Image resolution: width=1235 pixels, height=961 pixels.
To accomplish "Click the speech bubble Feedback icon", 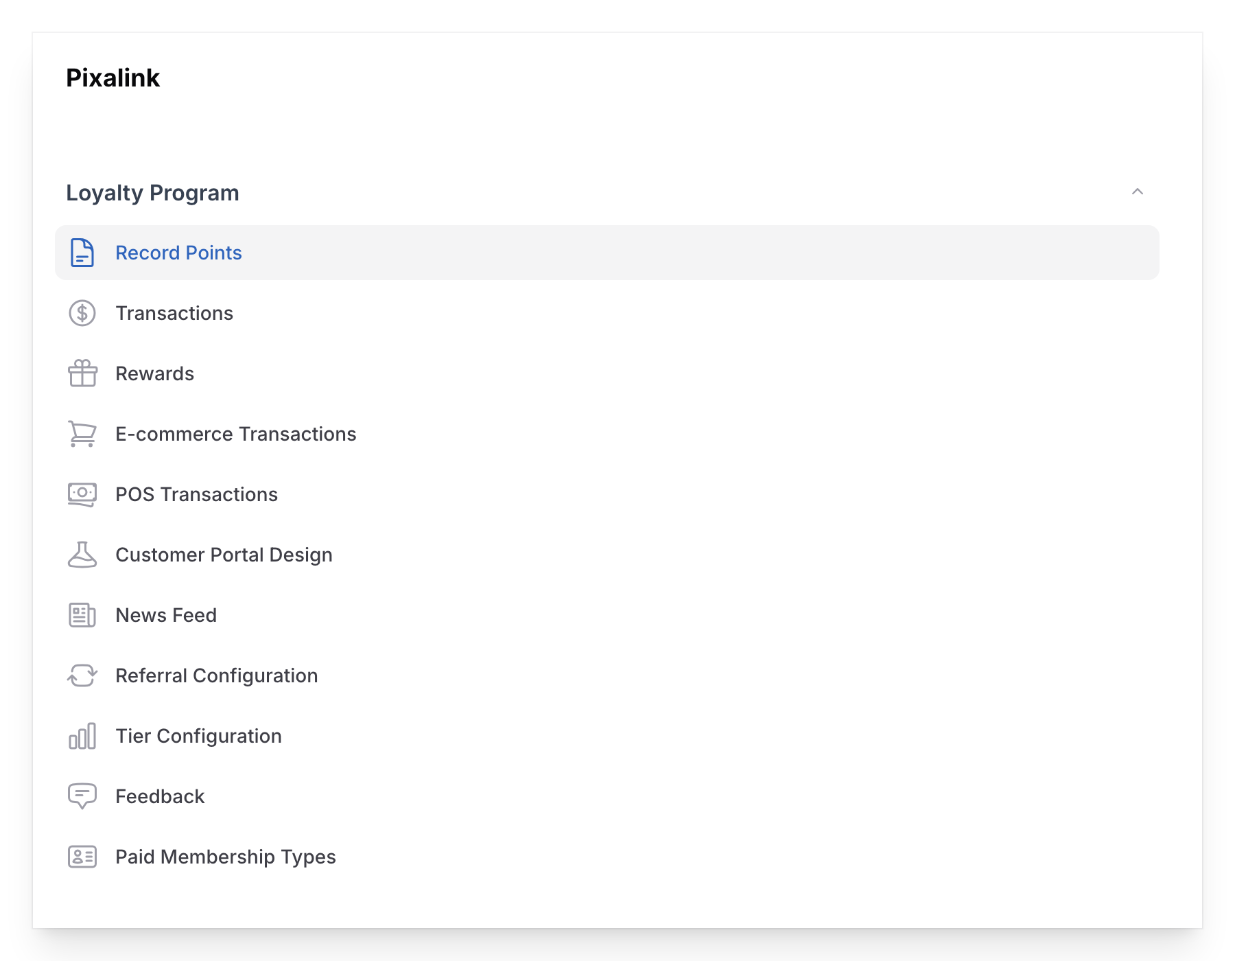I will 82,796.
